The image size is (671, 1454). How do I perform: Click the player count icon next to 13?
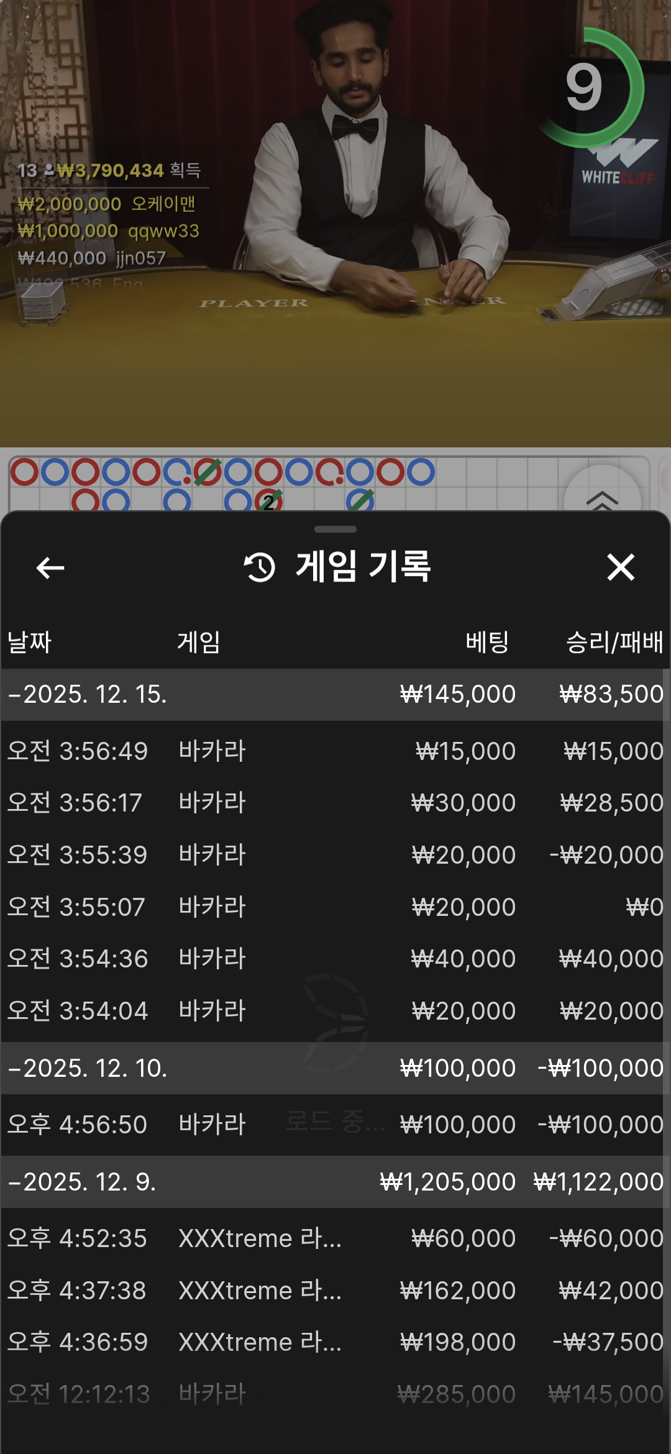pos(49,170)
